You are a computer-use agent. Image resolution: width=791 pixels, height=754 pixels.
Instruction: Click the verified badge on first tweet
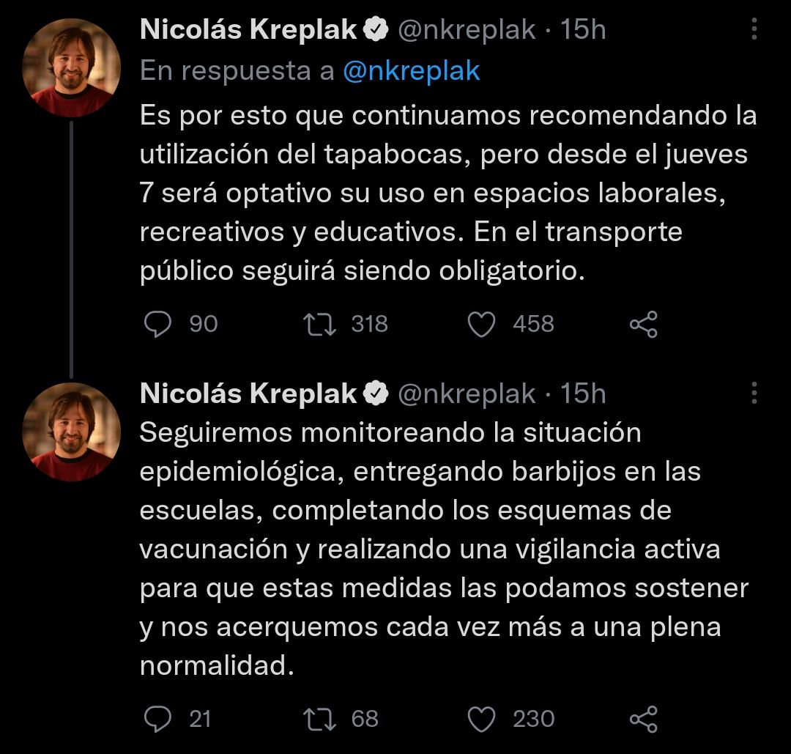tap(376, 29)
